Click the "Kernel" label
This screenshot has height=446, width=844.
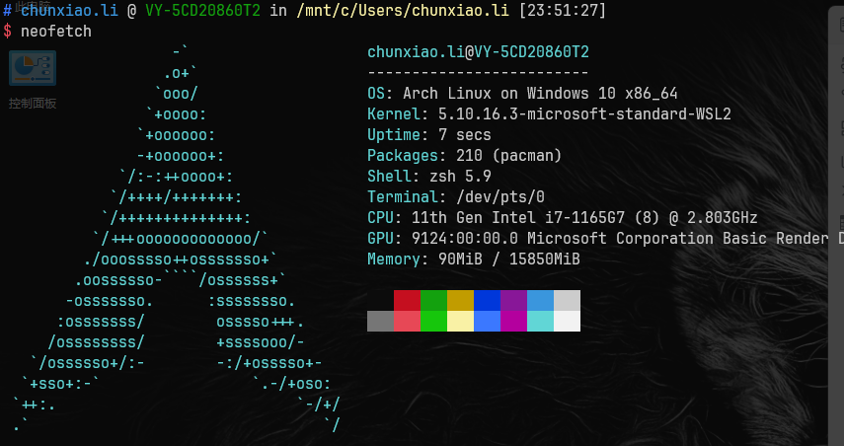pyautogui.click(x=394, y=114)
